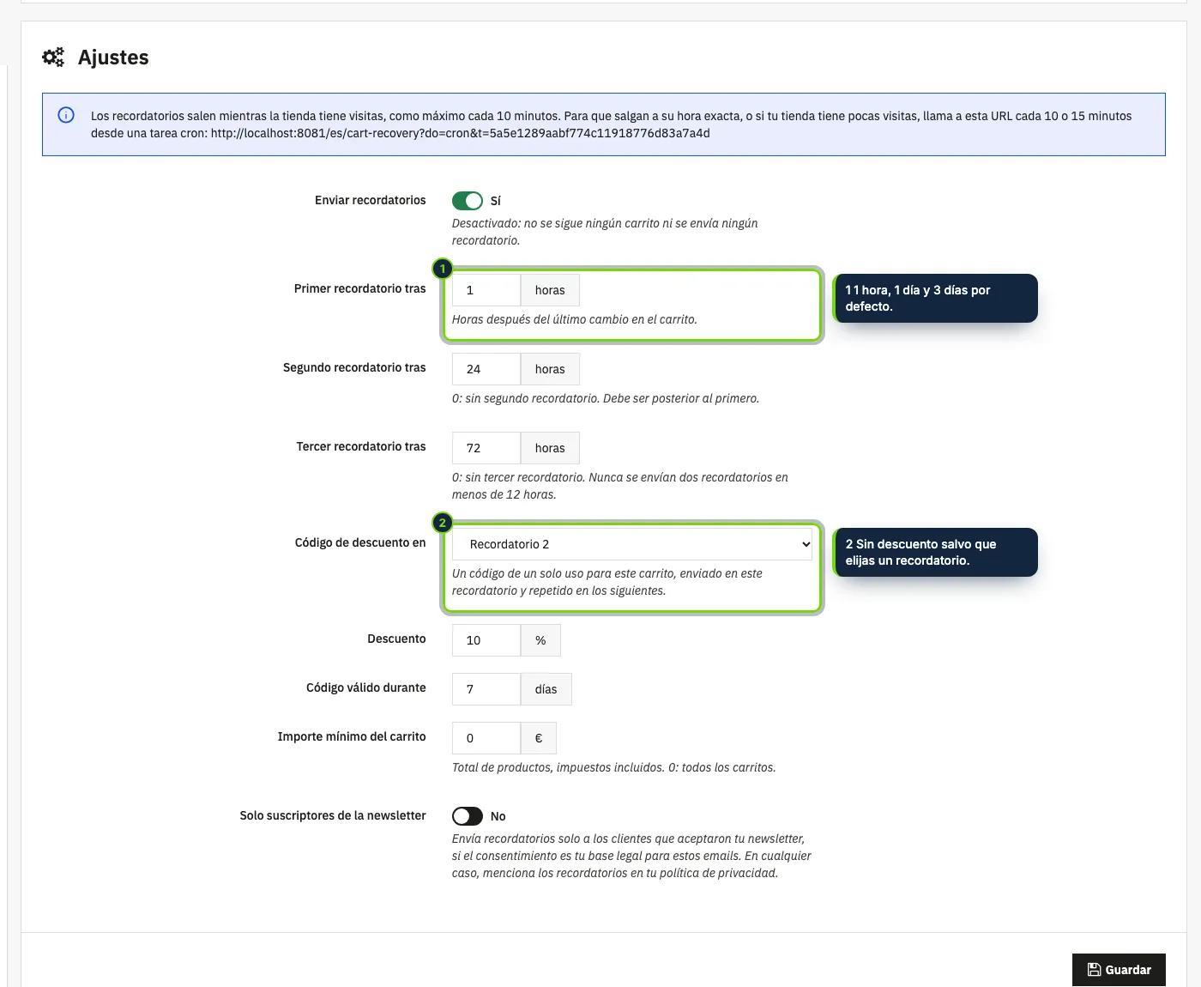The height and width of the screenshot is (987, 1201).
Task: Click the Ajustes gears icon
Action: coord(53,58)
